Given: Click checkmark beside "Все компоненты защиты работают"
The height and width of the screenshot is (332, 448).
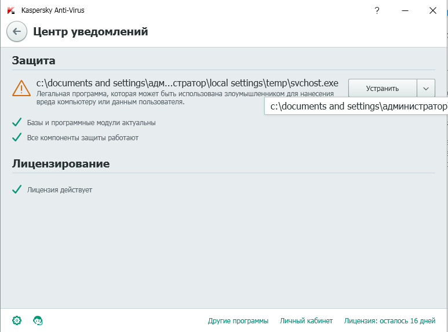Looking at the screenshot, I should (17, 137).
